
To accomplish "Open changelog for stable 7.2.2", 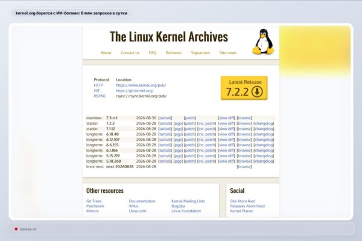I will click(264, 124).
